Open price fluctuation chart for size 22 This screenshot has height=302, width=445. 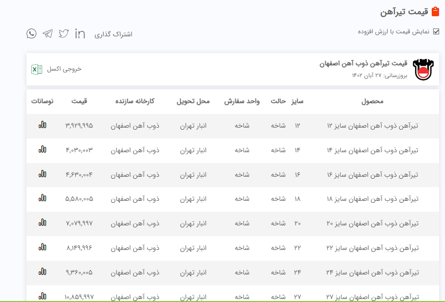point(43,247)
